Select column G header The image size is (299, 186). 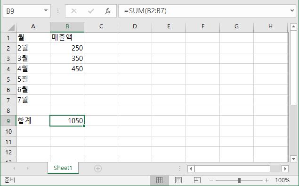(237, 26)
